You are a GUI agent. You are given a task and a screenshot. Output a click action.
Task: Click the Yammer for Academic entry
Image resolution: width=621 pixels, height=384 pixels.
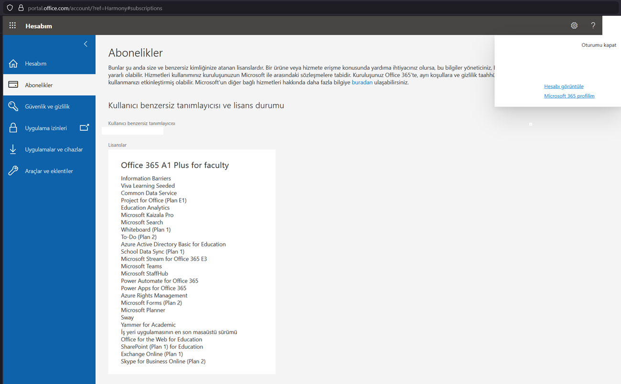tap(148, 325)
